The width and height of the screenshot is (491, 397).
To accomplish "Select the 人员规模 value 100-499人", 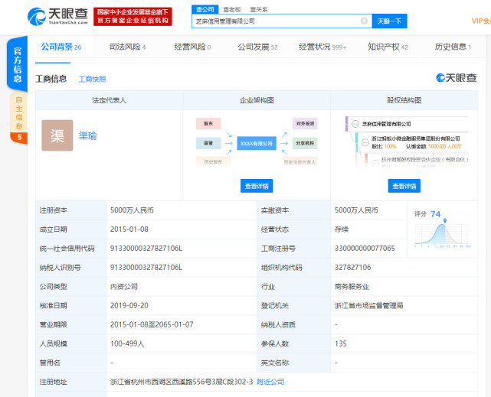I will (x=127, y=344).
